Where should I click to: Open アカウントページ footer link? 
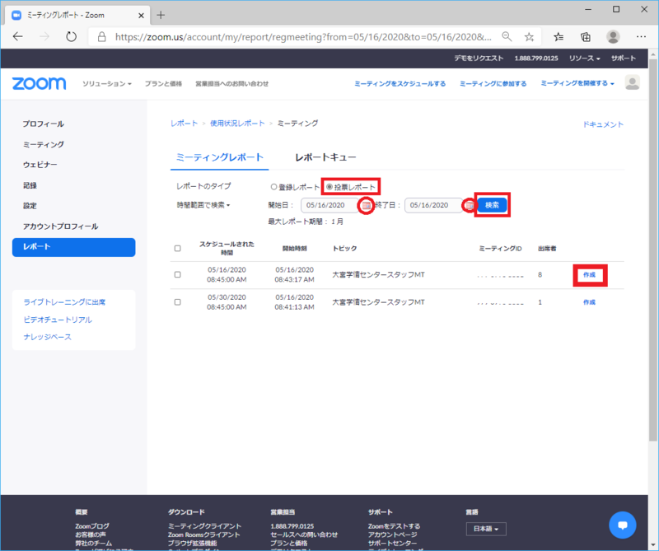pos(393,535)
